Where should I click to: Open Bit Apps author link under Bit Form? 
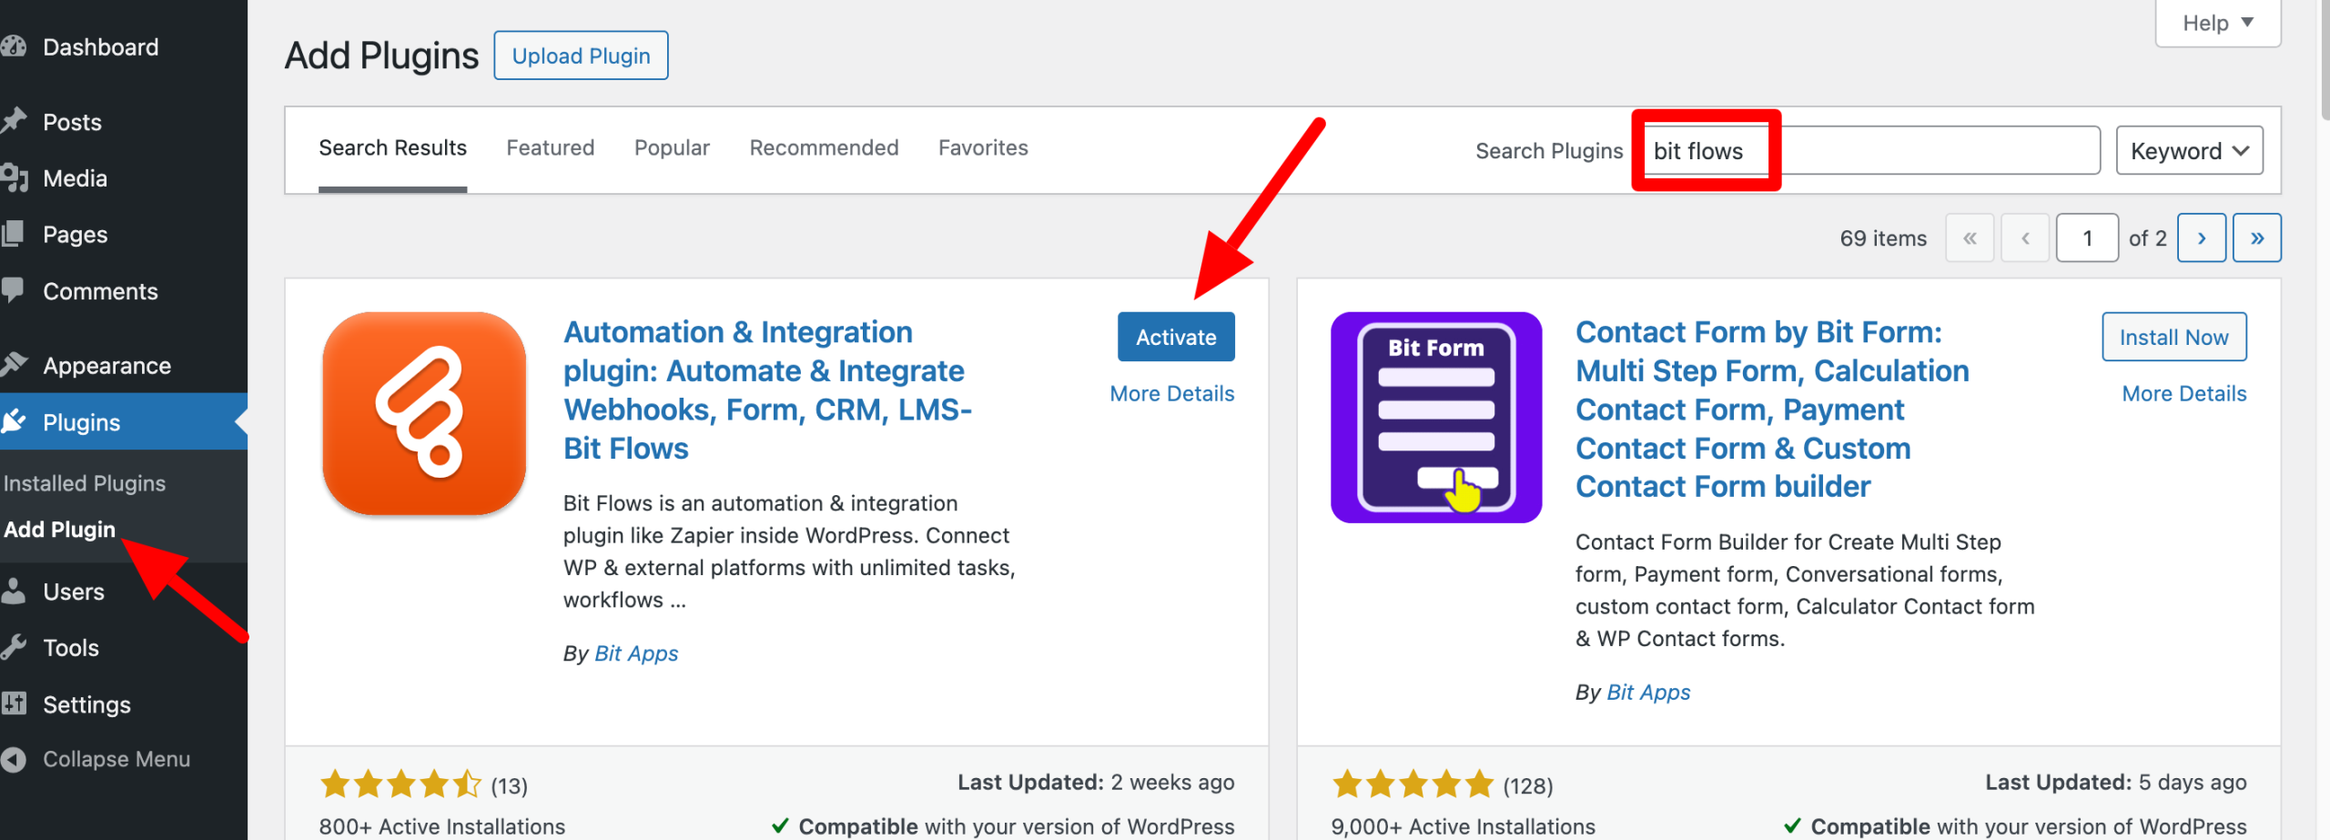[1648, 693]
